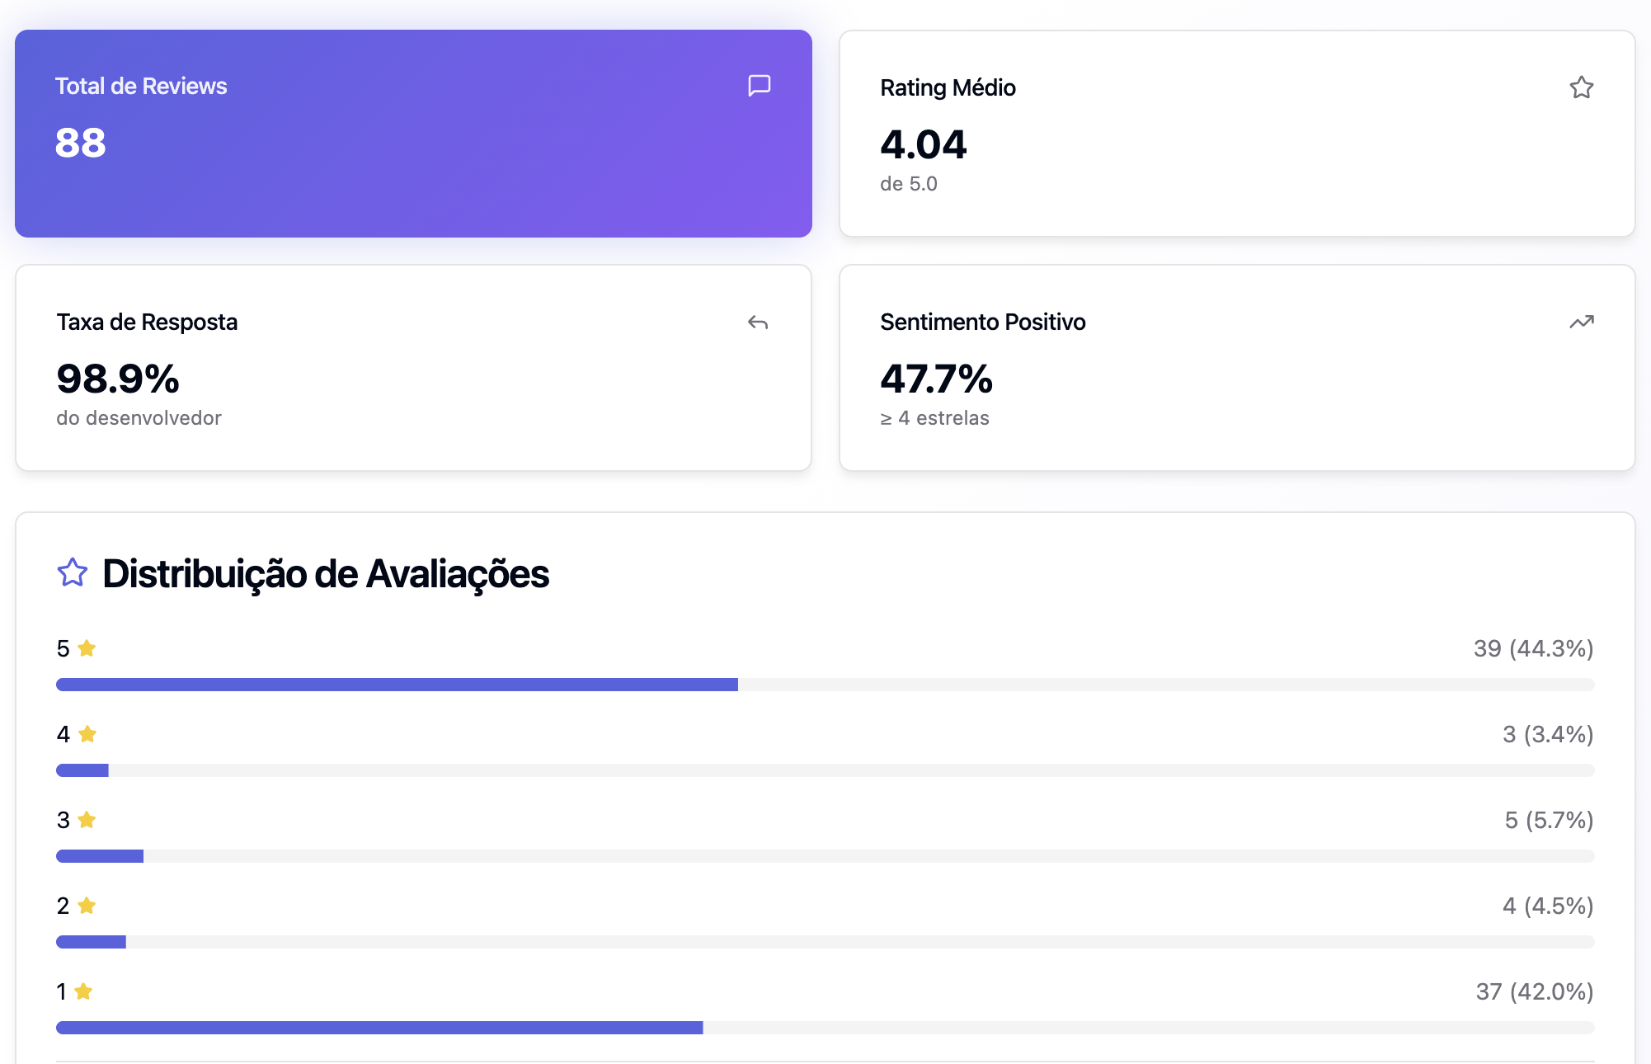
Task: Click the trending-up icon in Sentimento Positivo card
Action: [1581, 322]
